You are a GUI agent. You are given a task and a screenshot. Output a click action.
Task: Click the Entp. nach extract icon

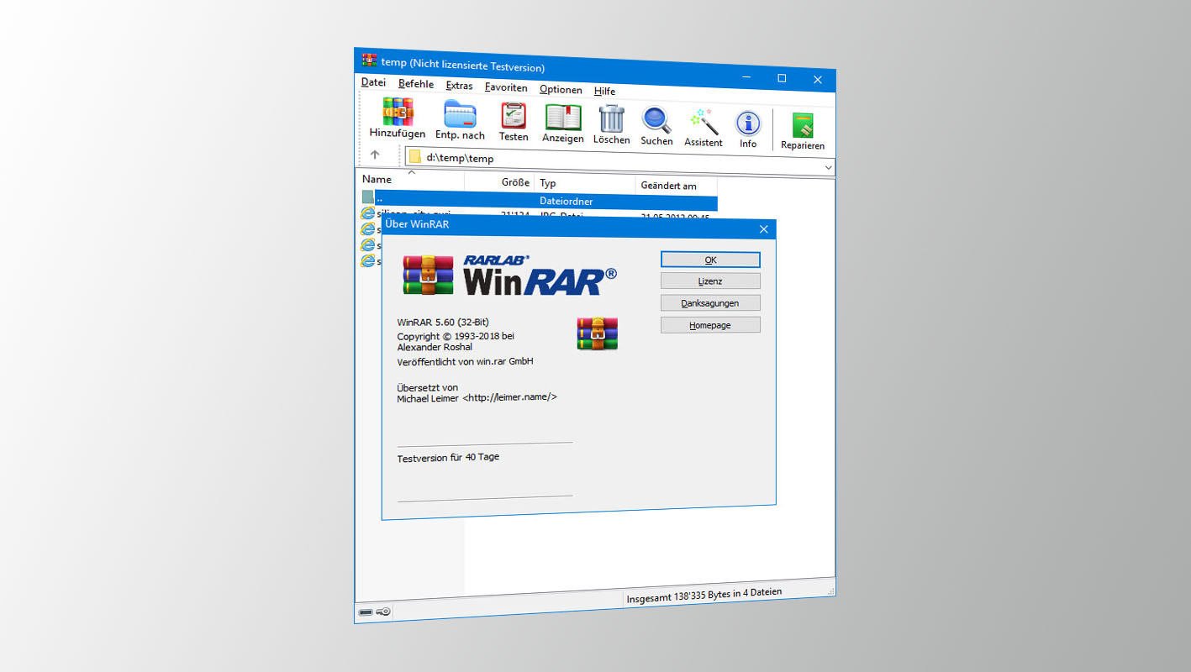coord(460,113)
